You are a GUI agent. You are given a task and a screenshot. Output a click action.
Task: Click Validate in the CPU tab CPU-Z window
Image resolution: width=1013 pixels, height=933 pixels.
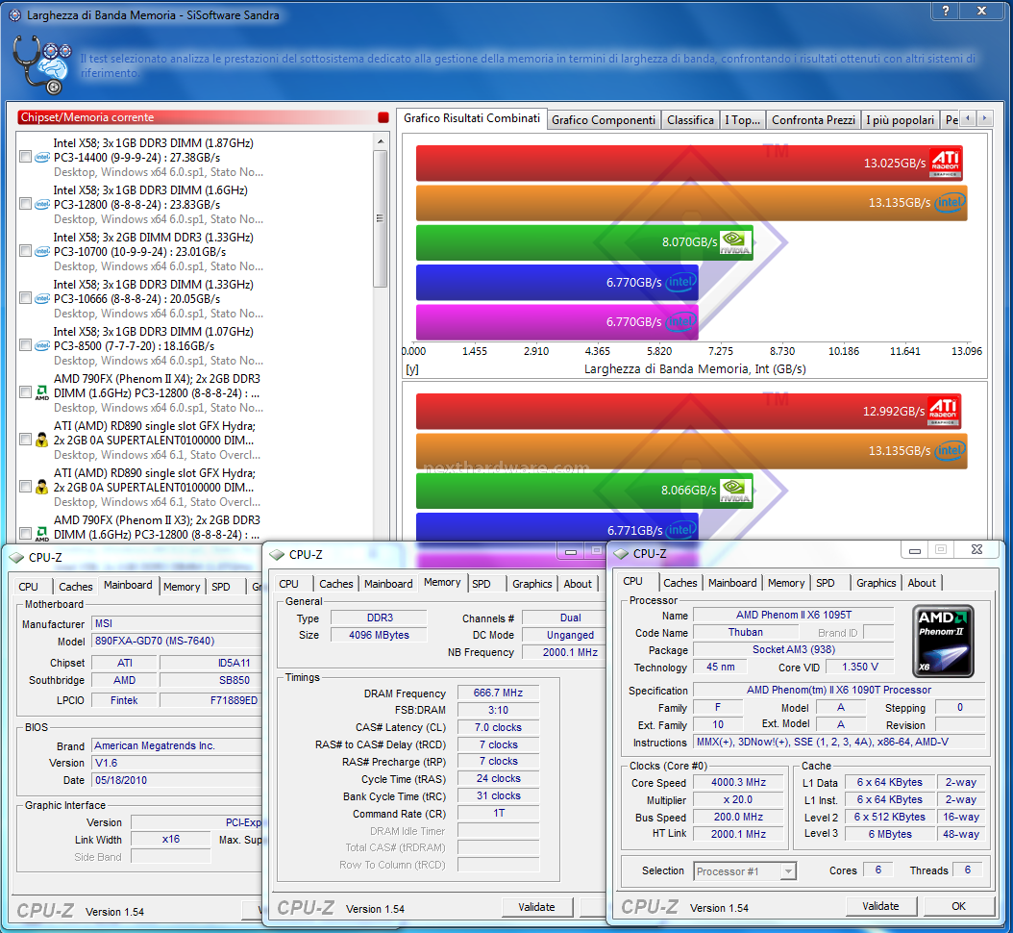[x=880, y=906]
